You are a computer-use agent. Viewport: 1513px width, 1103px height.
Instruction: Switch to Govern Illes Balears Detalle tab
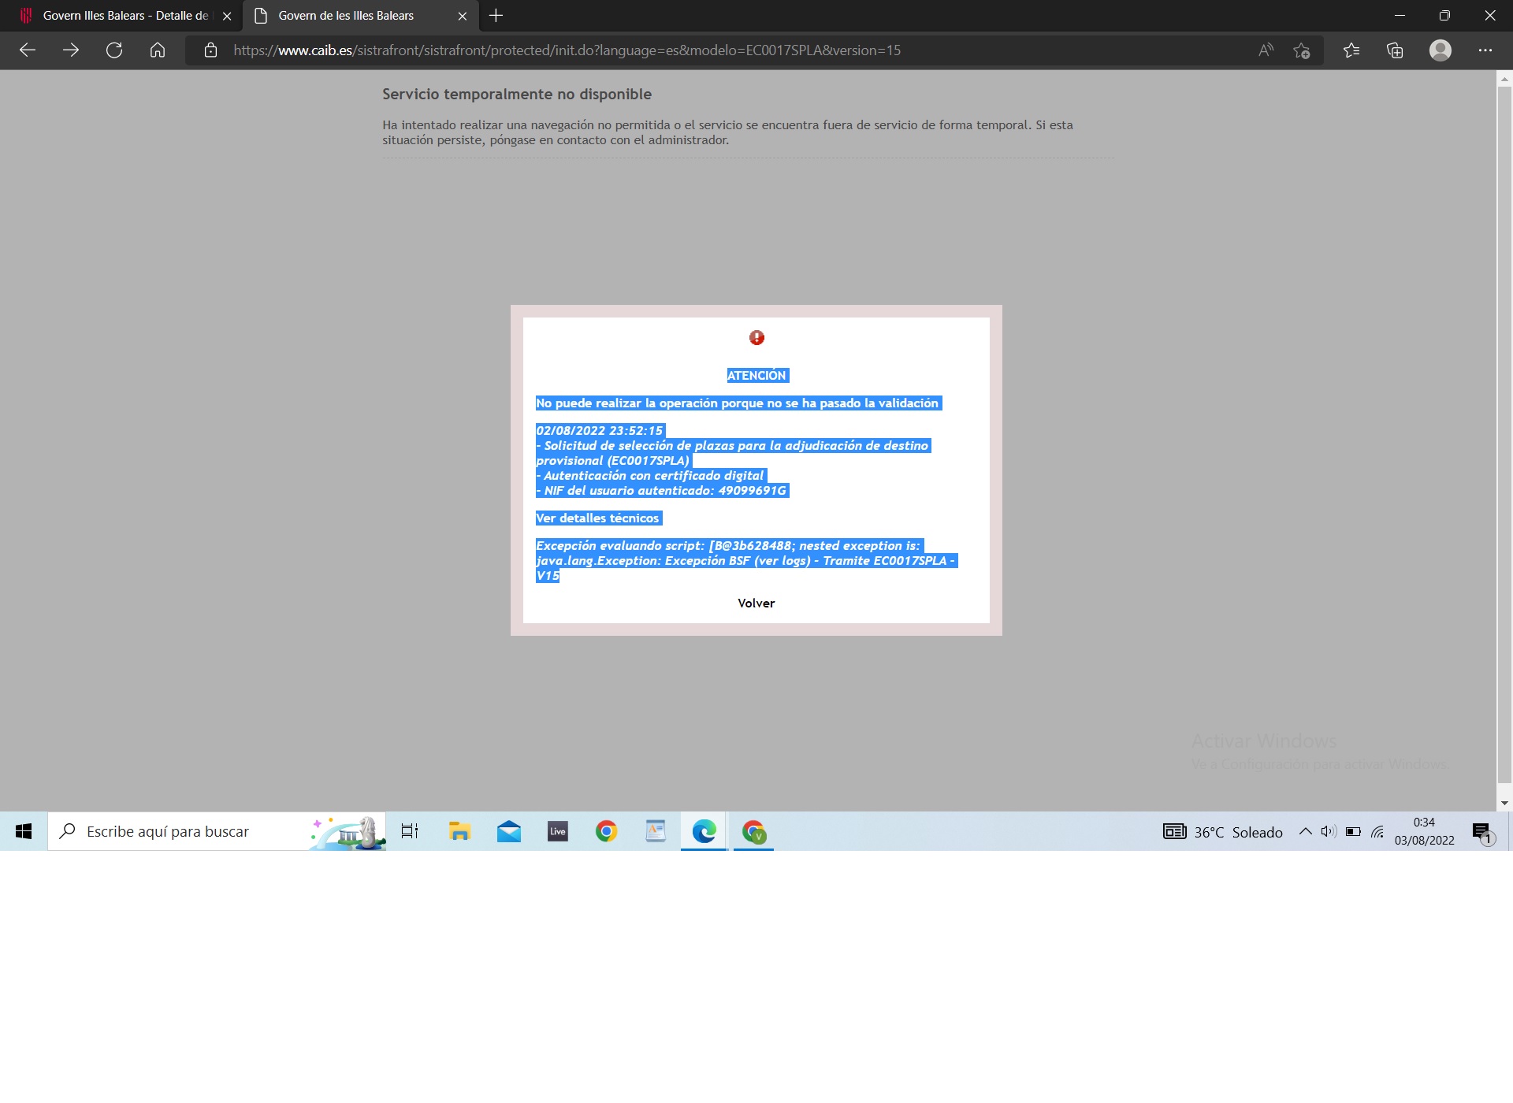pos(118,16)
